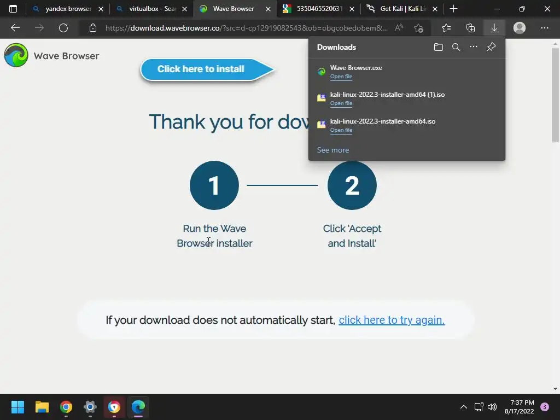560x420 pixels.
Task: Open file under kali-linux-2022.3-installer-amd64.iso
Action: [341, 130]
